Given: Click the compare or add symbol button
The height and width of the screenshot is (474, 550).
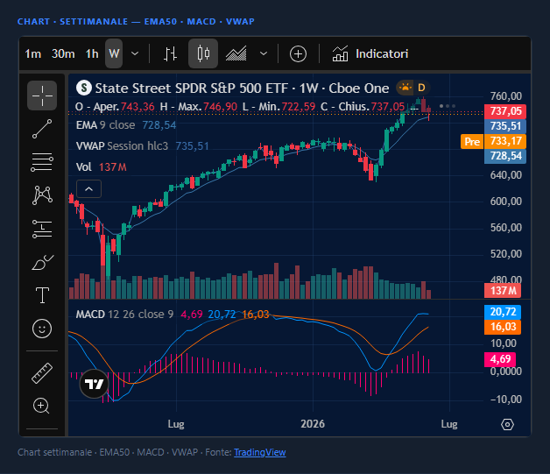Looking at the screenshot, I should coord(298,54).
